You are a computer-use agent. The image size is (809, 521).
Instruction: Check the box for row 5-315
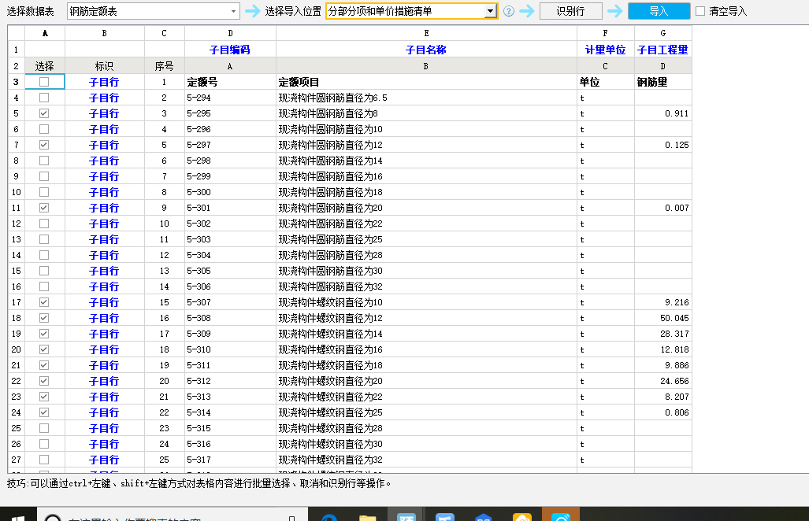coord(44,428)
